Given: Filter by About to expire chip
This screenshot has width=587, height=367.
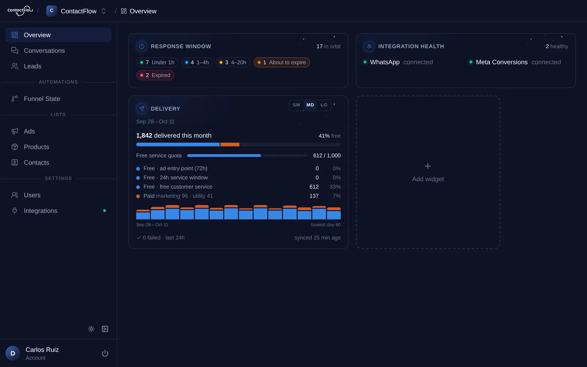Looking at the screenshot, I should coord(282,62).
